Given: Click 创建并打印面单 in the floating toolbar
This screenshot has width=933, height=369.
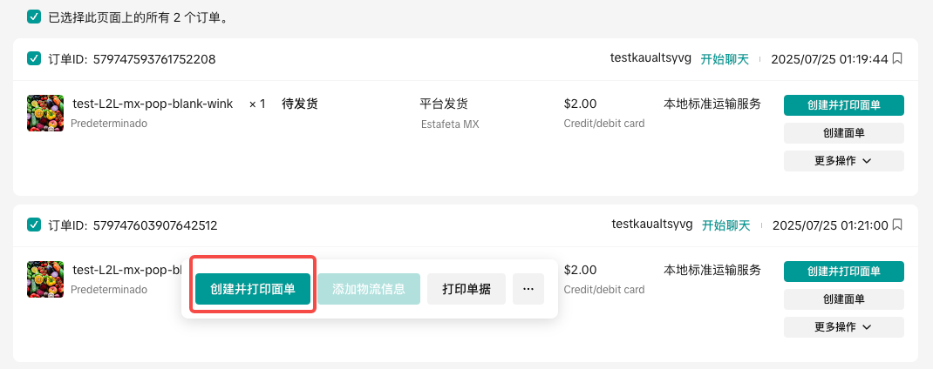Looking at the screenshot, I should click(253, 289).
